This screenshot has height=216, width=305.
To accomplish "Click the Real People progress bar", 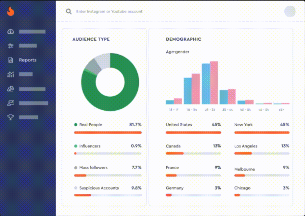I will point(107,132).
